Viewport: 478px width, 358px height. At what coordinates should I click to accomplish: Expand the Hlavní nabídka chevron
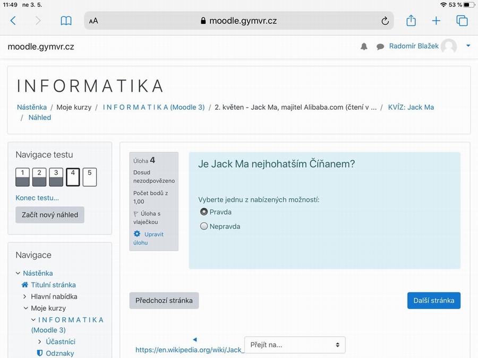pos(25,296)
